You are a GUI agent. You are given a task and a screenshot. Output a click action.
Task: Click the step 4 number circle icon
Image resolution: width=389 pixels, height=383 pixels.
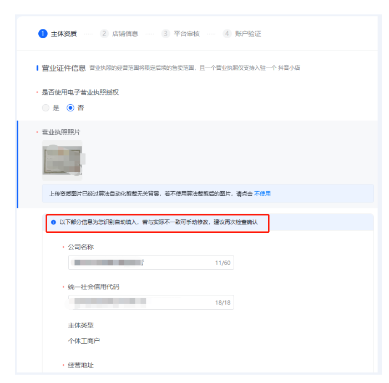pyautogui.click(x=227, y=33)
